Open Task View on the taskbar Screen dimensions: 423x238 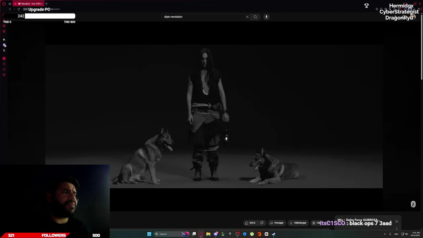pos(194,234)
